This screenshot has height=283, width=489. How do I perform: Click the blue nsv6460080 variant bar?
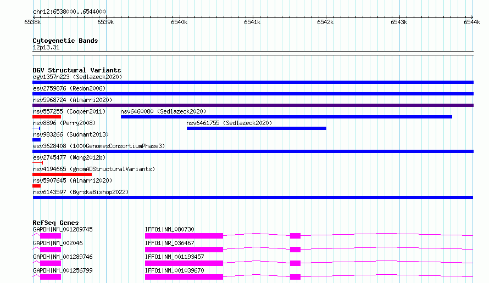pyautogui.click(x=286, y=117)
